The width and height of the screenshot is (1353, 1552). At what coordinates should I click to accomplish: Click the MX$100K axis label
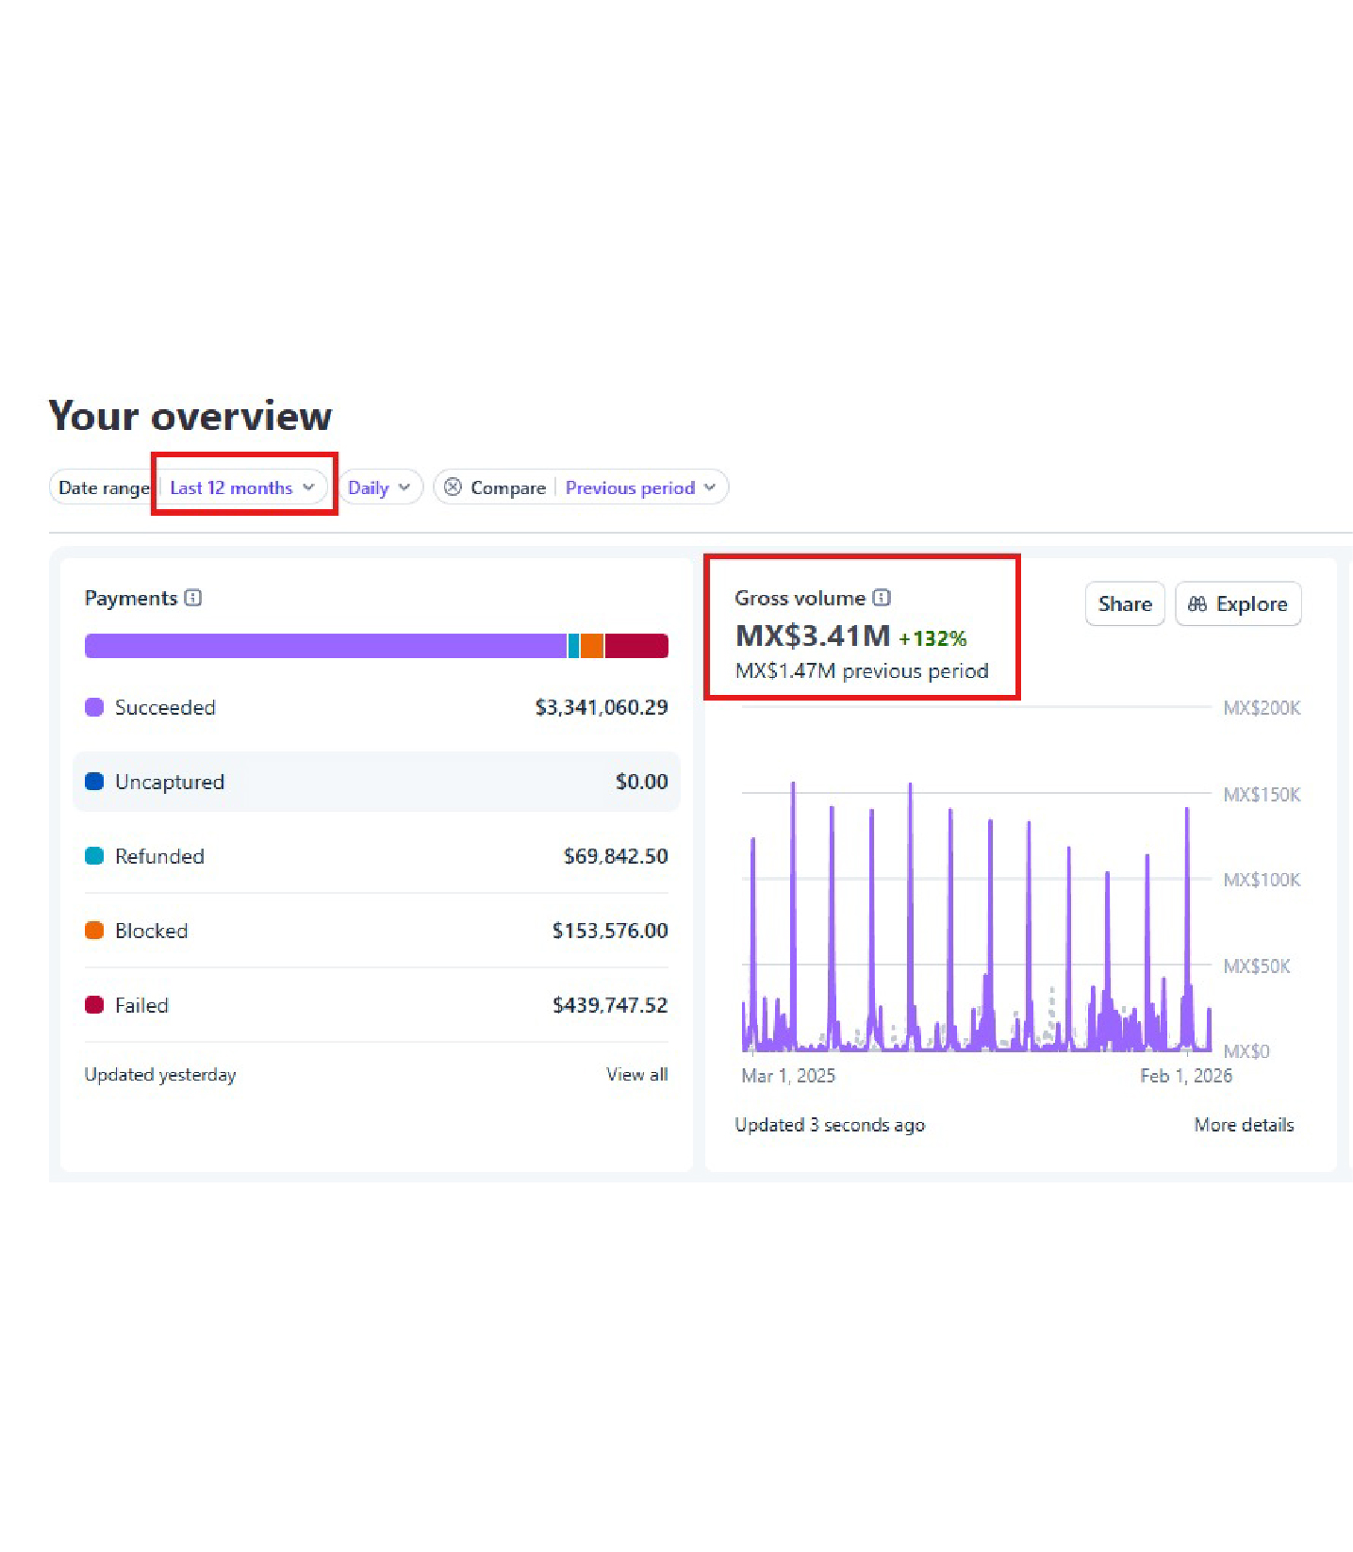[x=1262, y=880]
